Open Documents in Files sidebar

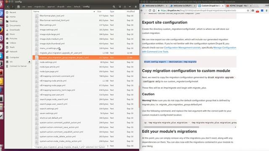click(x=15, y=26)
